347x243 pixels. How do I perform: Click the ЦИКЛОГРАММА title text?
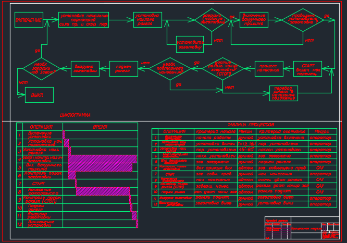click(75, 115)
